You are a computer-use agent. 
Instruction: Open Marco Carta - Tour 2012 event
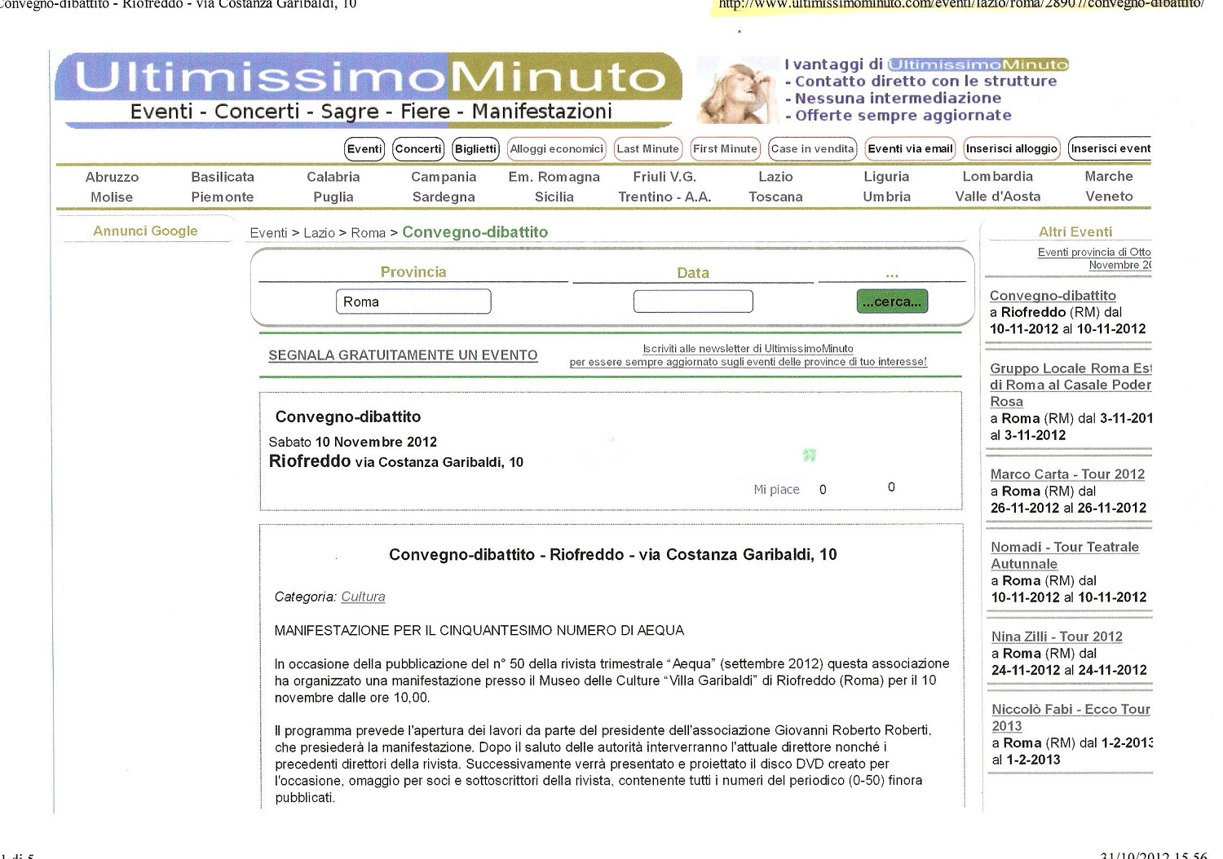click(1067, 474)
